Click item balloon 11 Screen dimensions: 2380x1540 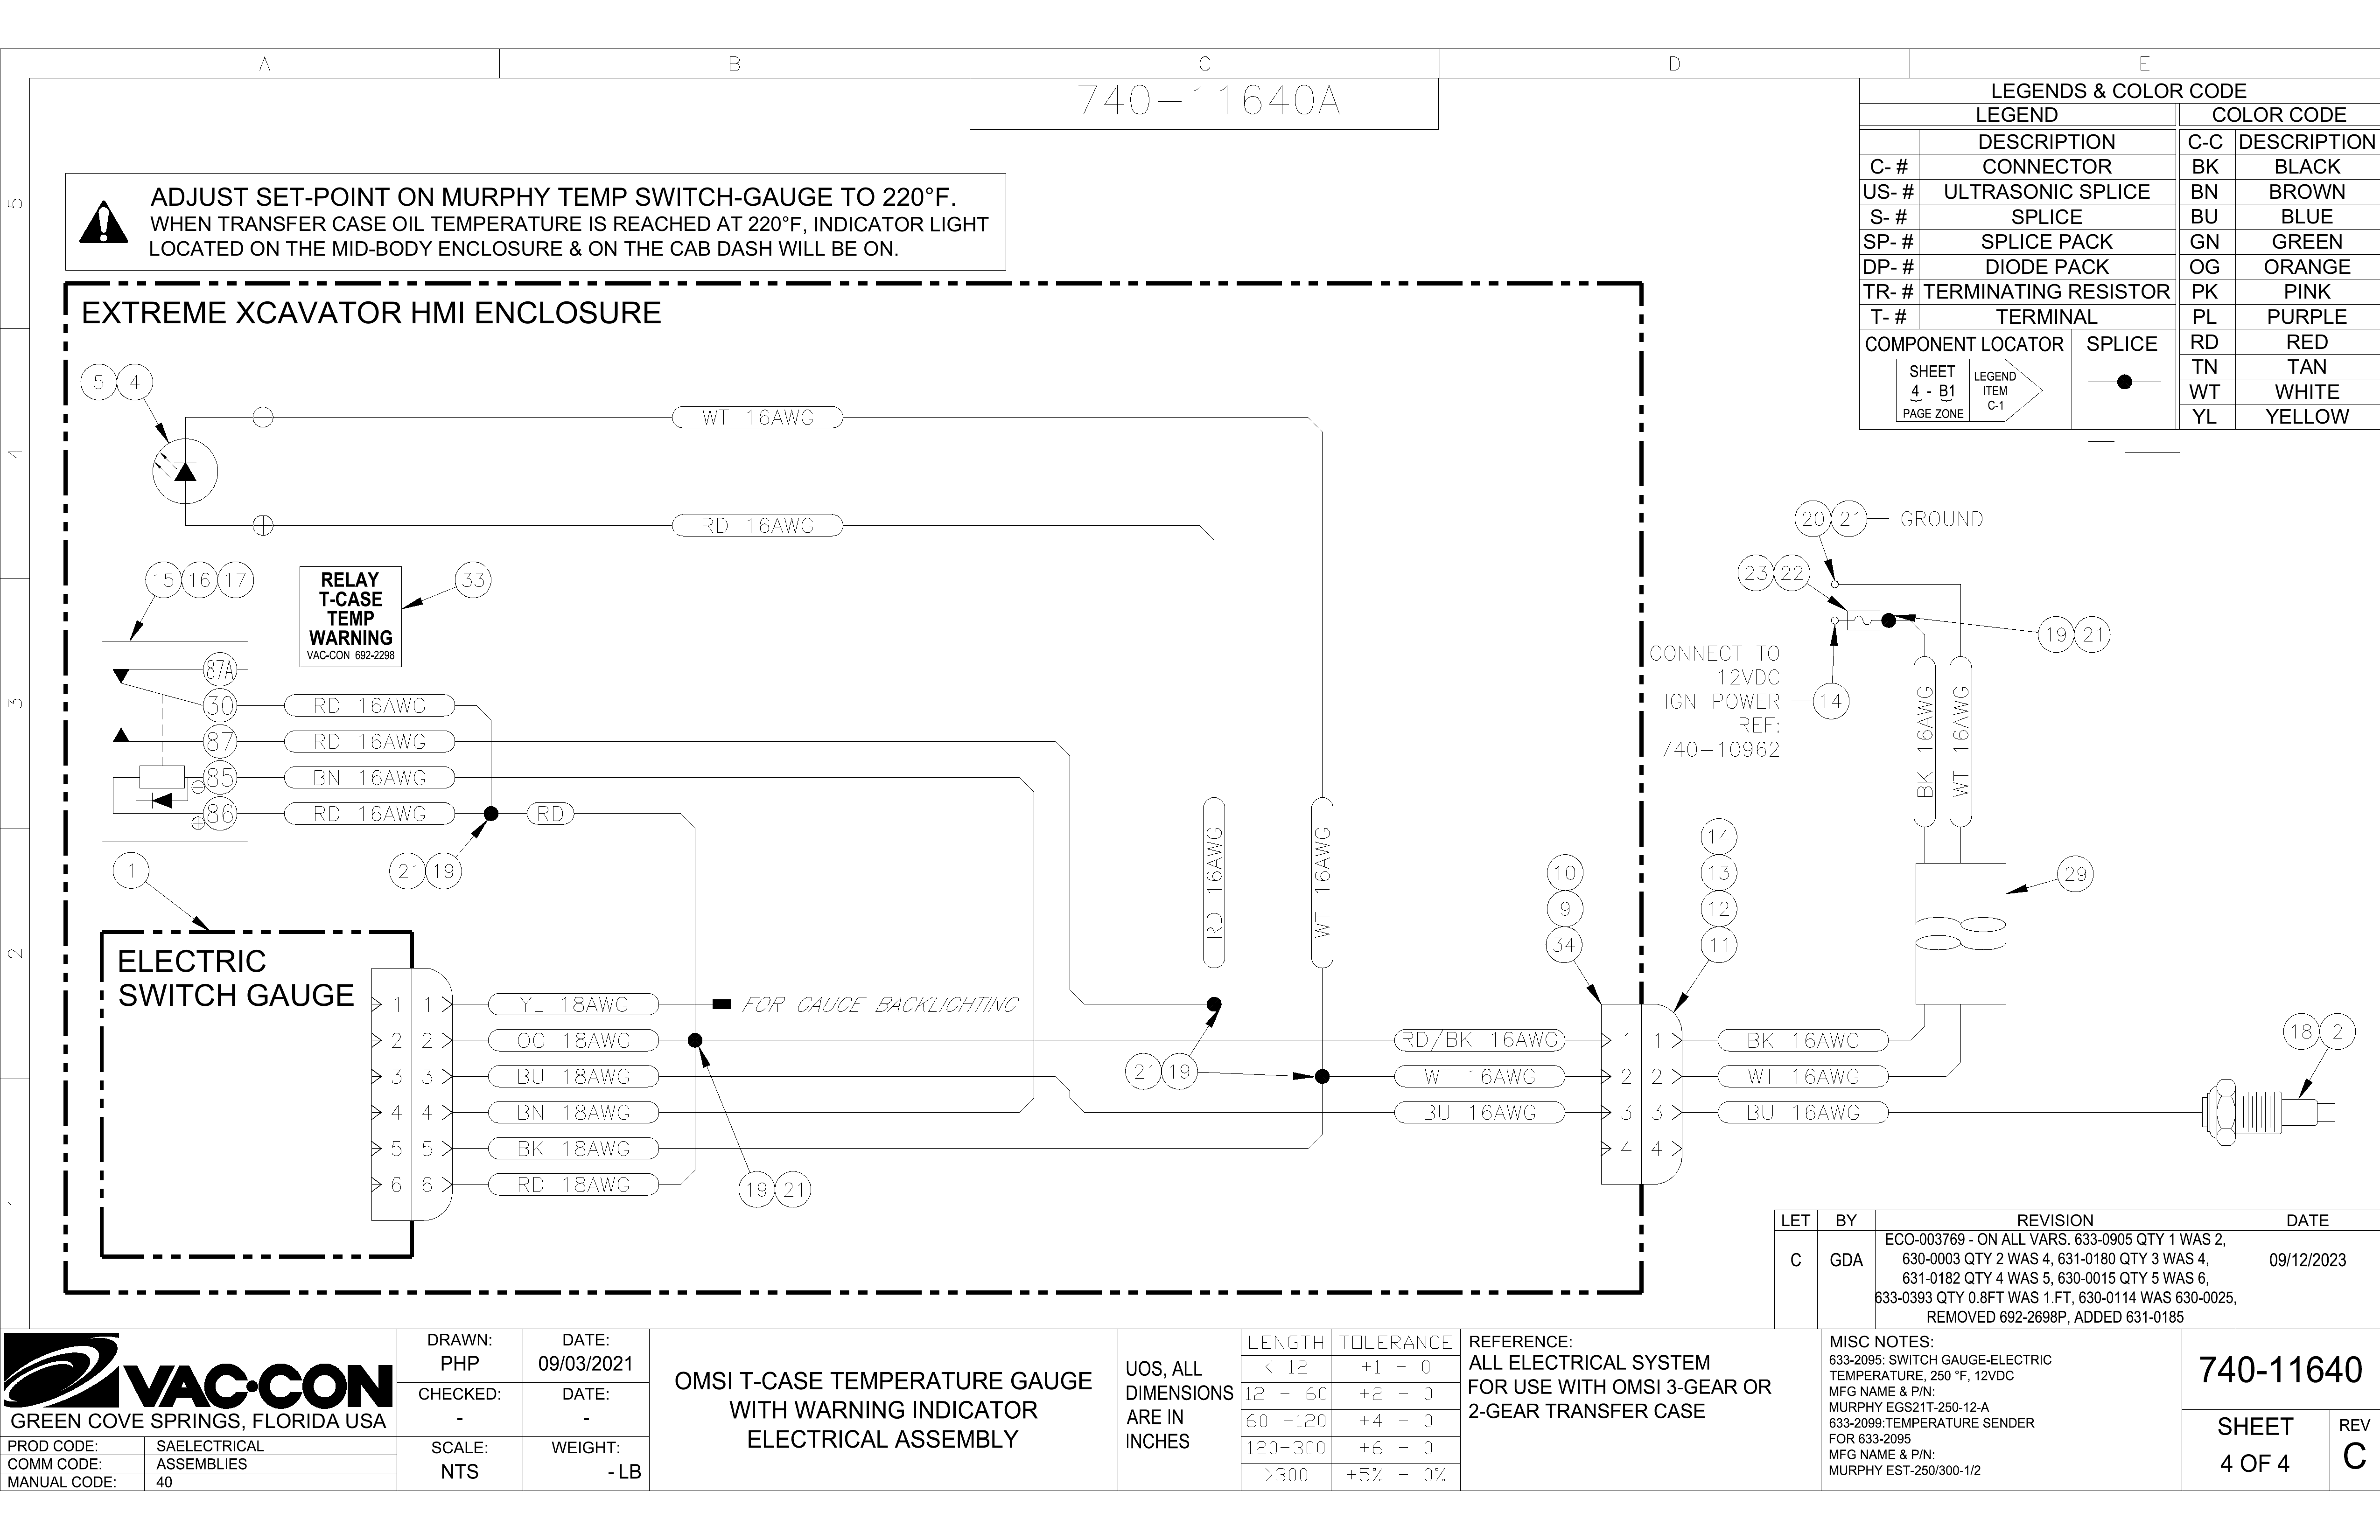[1719, 945]
